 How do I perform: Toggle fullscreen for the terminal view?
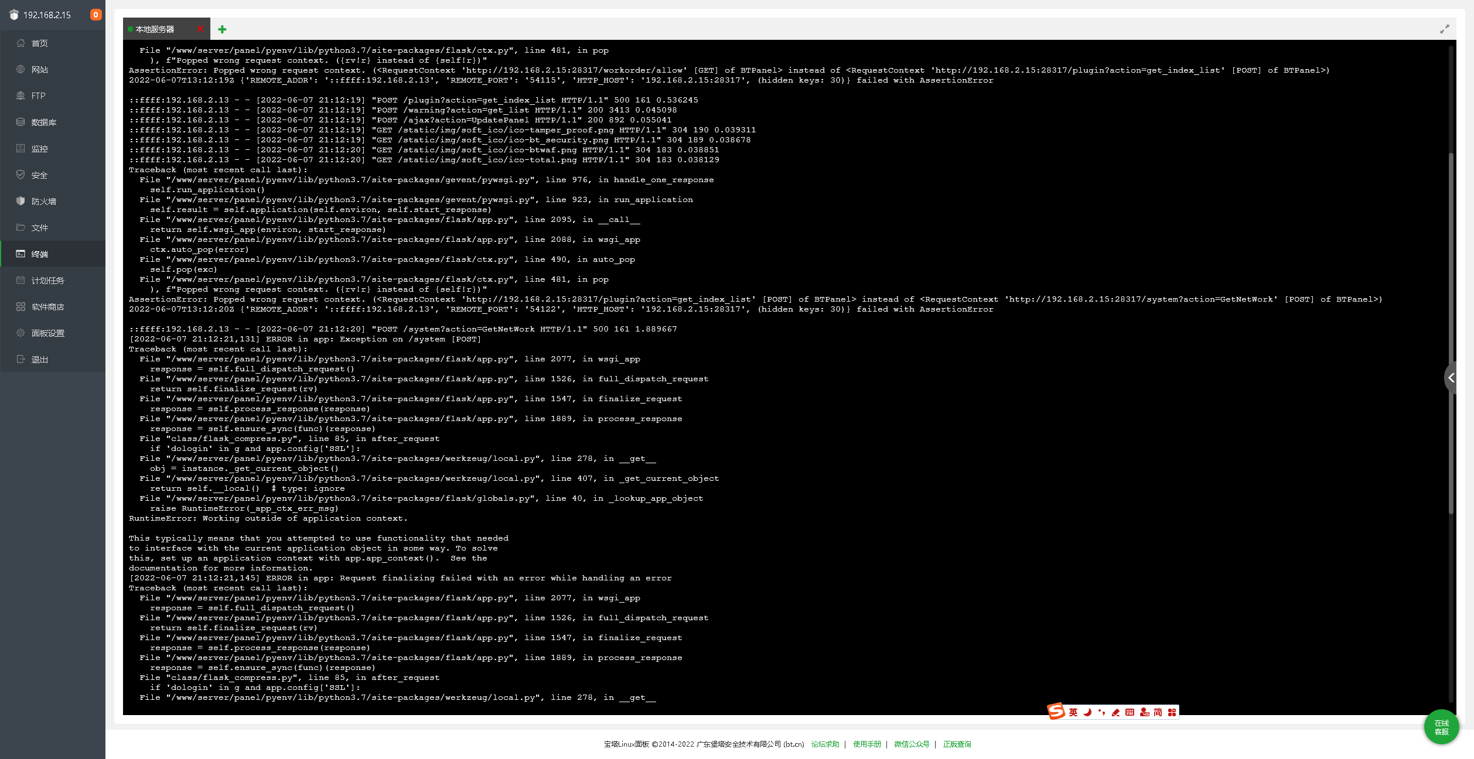click(1444, 29)
